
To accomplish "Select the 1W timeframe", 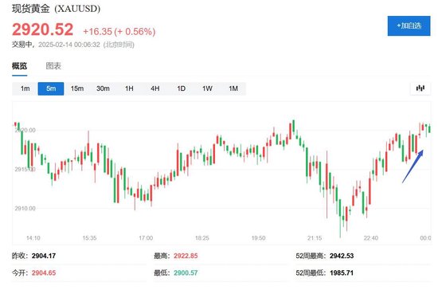I will (207, 88).
